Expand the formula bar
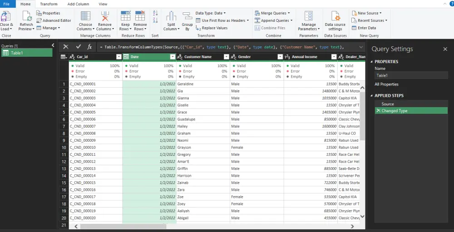The height and width of the screenshot is (232, 454). pyautogui.click(x=361, y=47)
